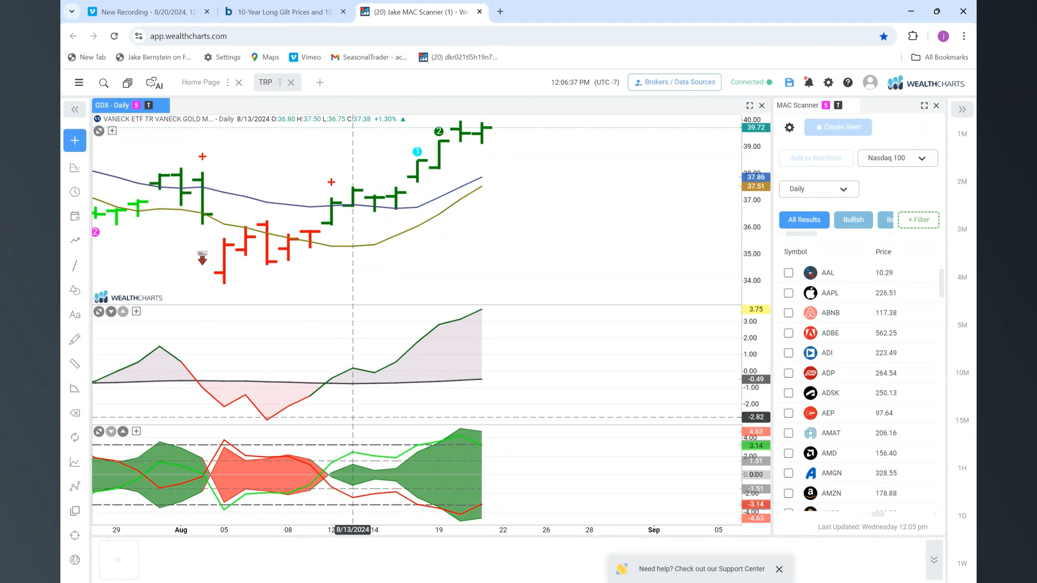The width and height of the screenshot is (1037, 583).
Task: Open the Daily timeframe dropdown
Action: tap(819, 189)
